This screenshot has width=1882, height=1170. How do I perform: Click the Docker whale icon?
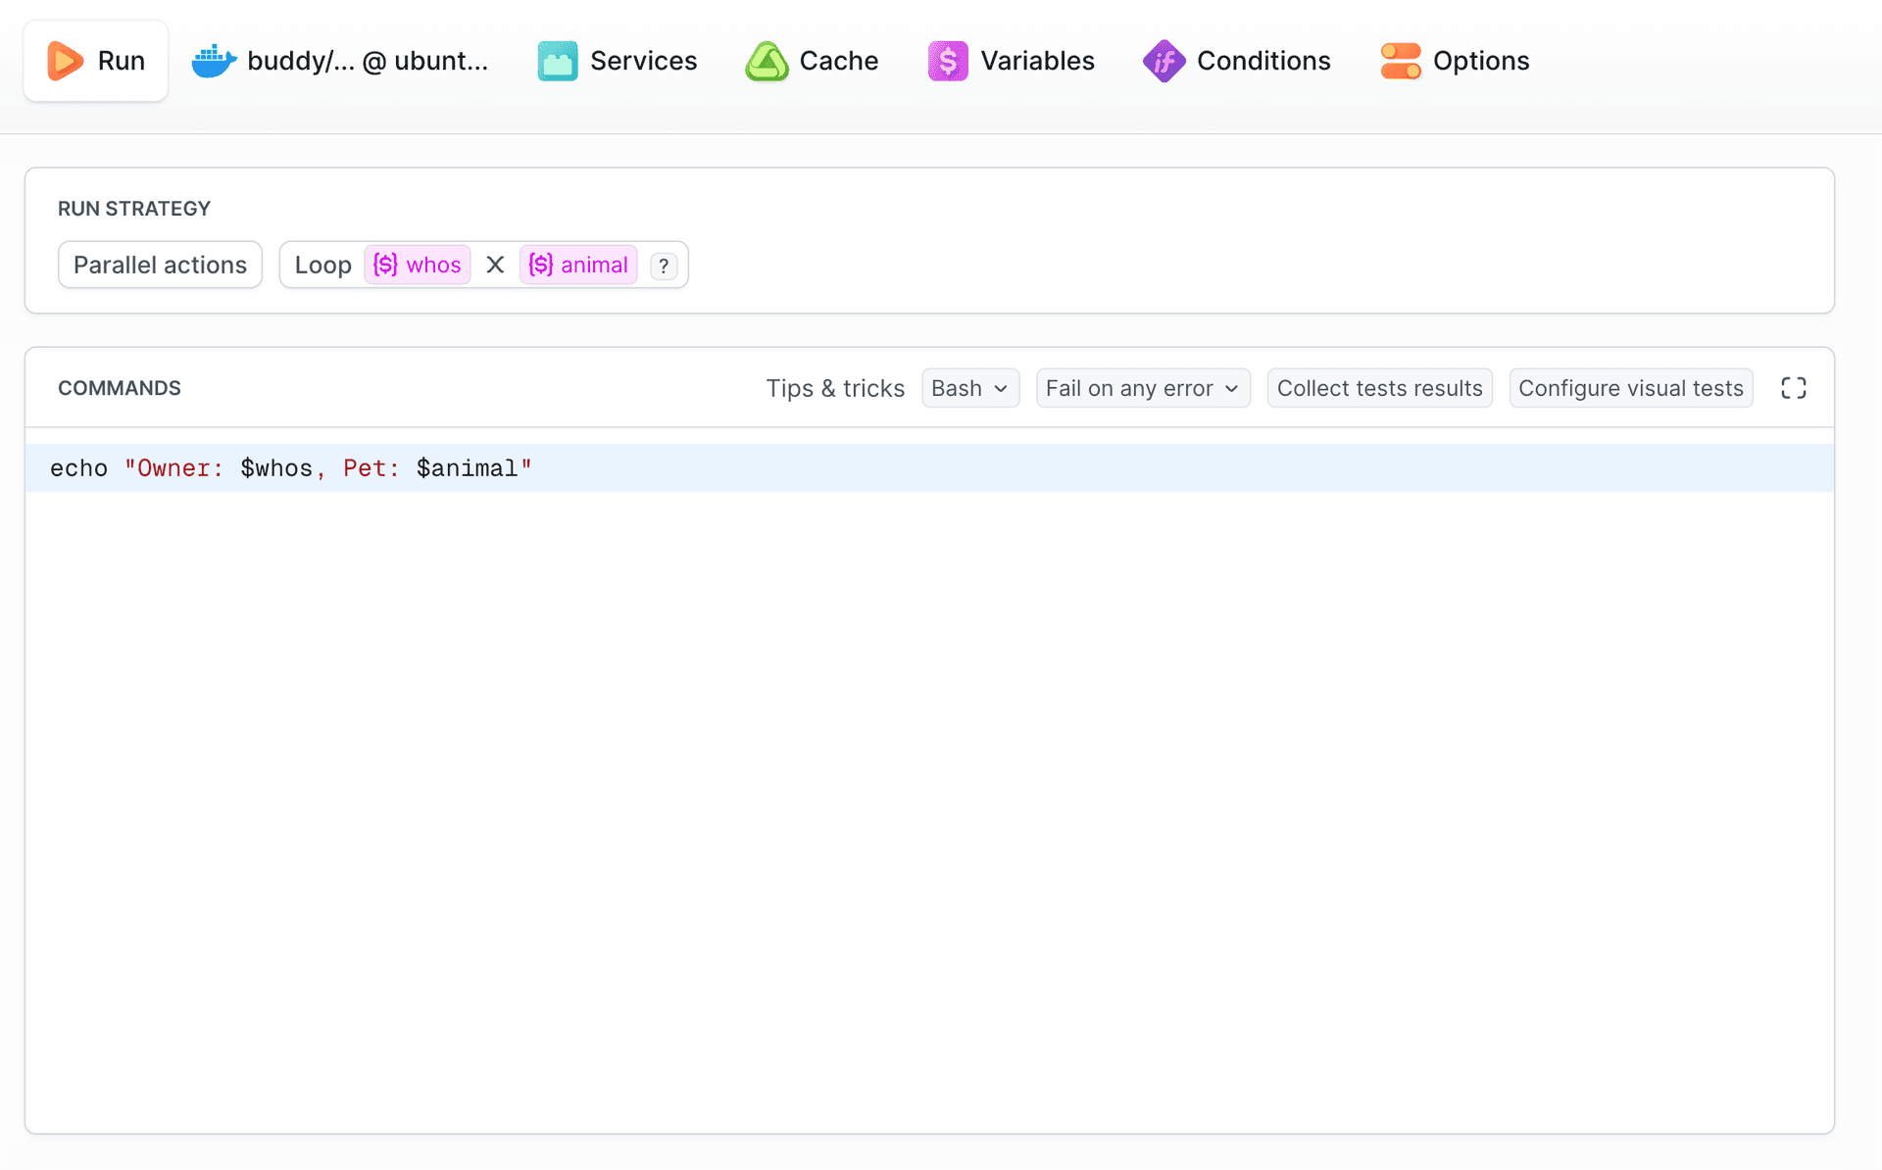[x=214, y=61]
